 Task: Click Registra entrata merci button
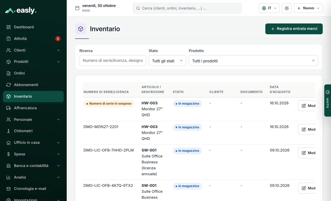[x=294, y=29]
